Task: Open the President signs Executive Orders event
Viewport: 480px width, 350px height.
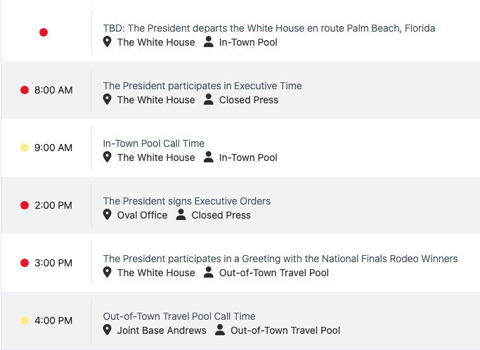Action: point(186,201)
